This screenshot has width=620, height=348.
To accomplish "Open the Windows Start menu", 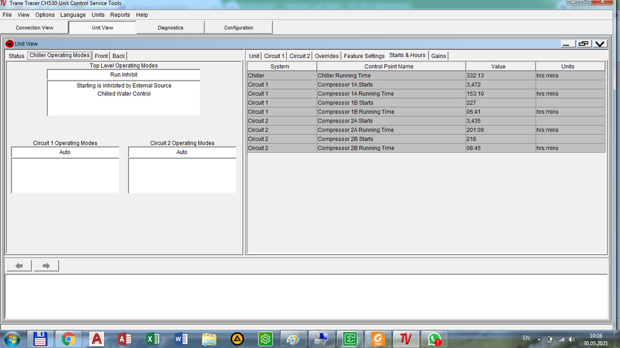I will point(12,338).
